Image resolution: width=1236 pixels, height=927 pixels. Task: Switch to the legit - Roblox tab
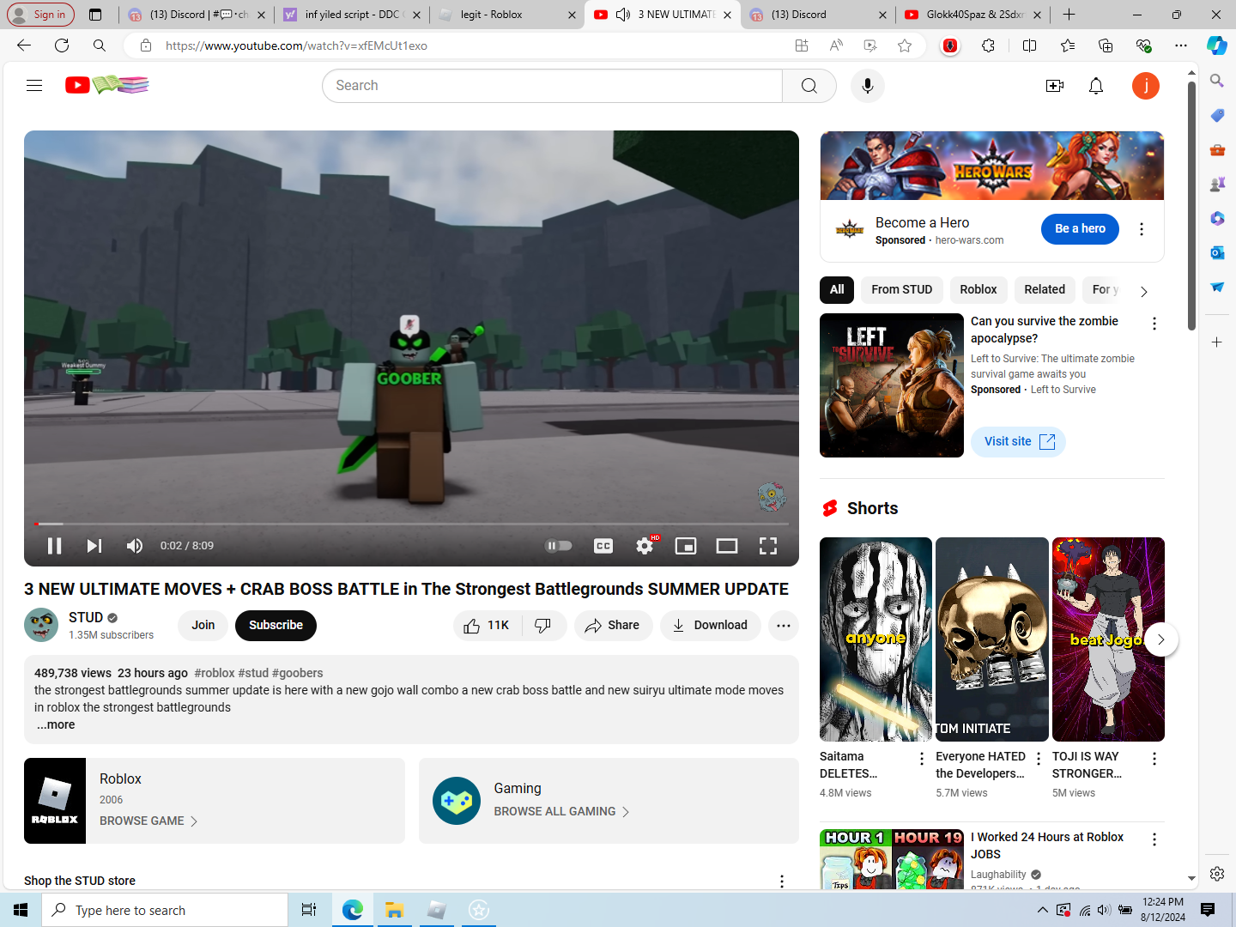(x=506, y=15)
